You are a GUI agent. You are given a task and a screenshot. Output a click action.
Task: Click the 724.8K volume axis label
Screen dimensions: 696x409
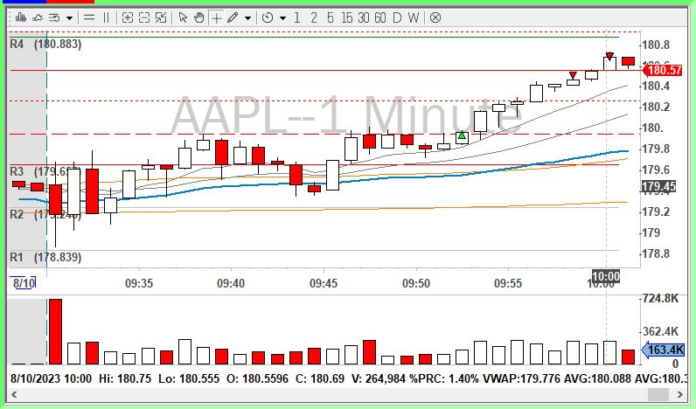click(661, 299)
